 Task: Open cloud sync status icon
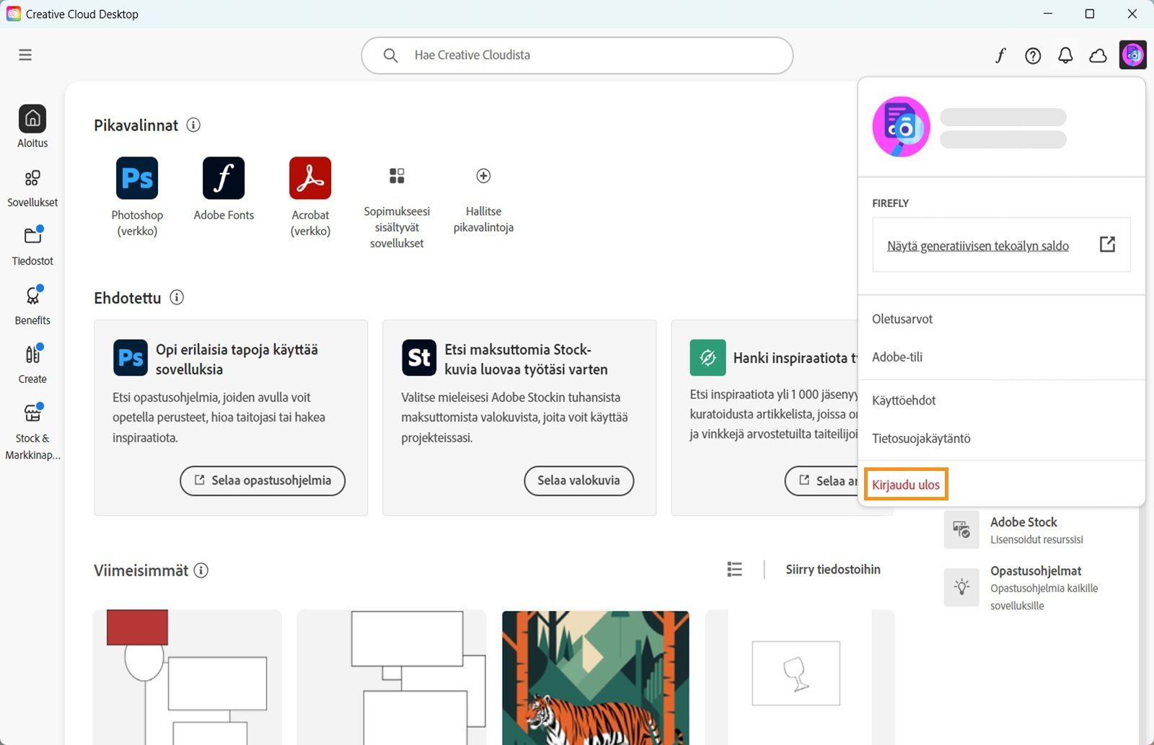pos(1098,56)
